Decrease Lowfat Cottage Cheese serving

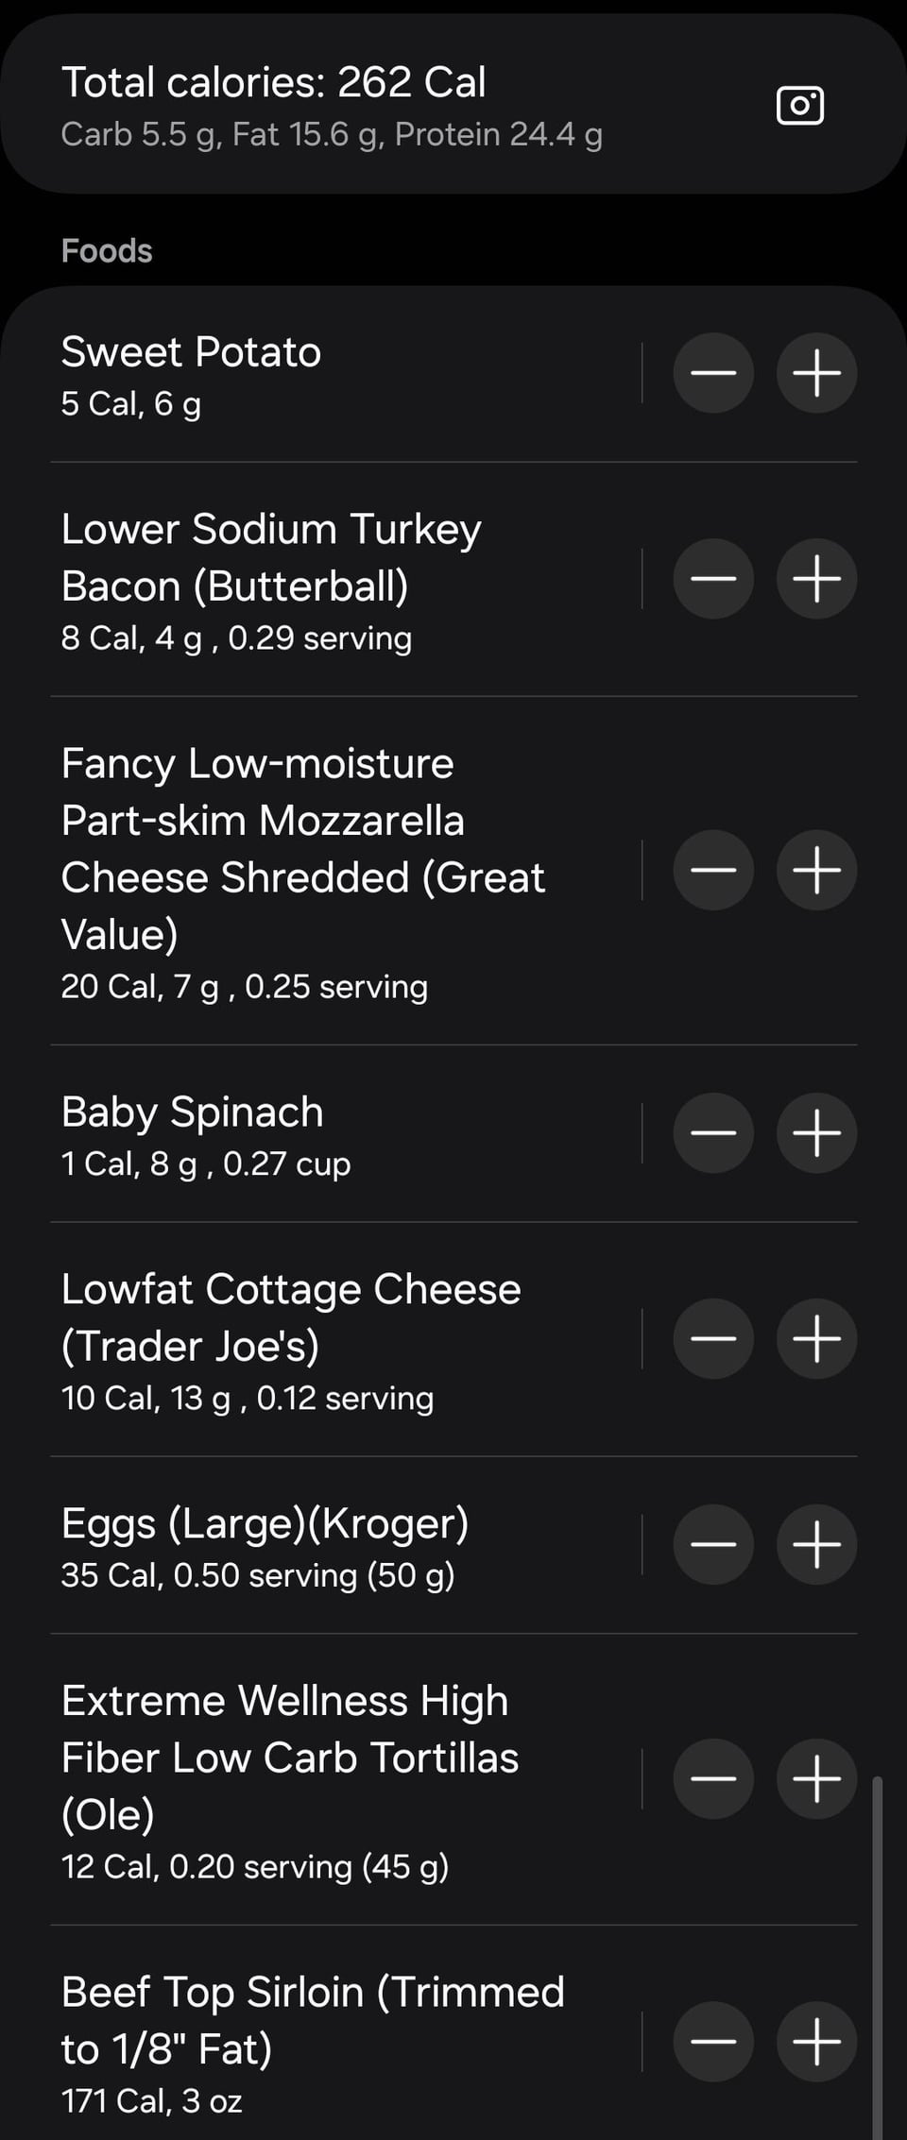pyautogui.click(x=713, y=1338)
